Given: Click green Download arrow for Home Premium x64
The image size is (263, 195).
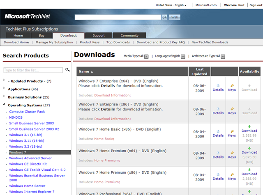Looking at the screenshot, I should (249, 148).
